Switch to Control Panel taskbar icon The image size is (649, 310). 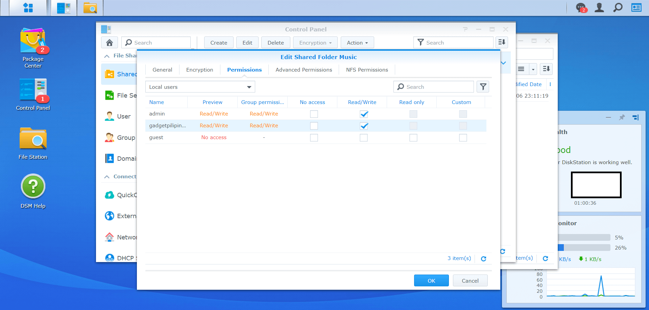point(64,8)
